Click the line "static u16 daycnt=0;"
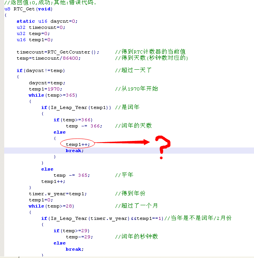This screenshot has height=258, width=254. [x=47, y=21]
